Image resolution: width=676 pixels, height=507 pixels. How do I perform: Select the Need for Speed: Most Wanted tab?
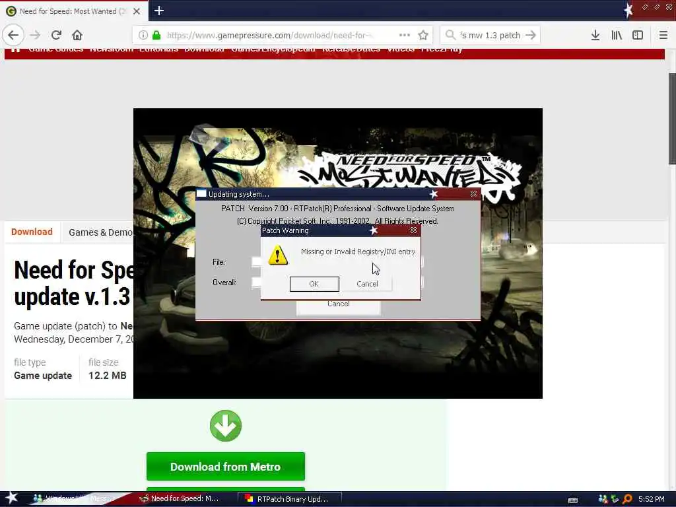74,11
